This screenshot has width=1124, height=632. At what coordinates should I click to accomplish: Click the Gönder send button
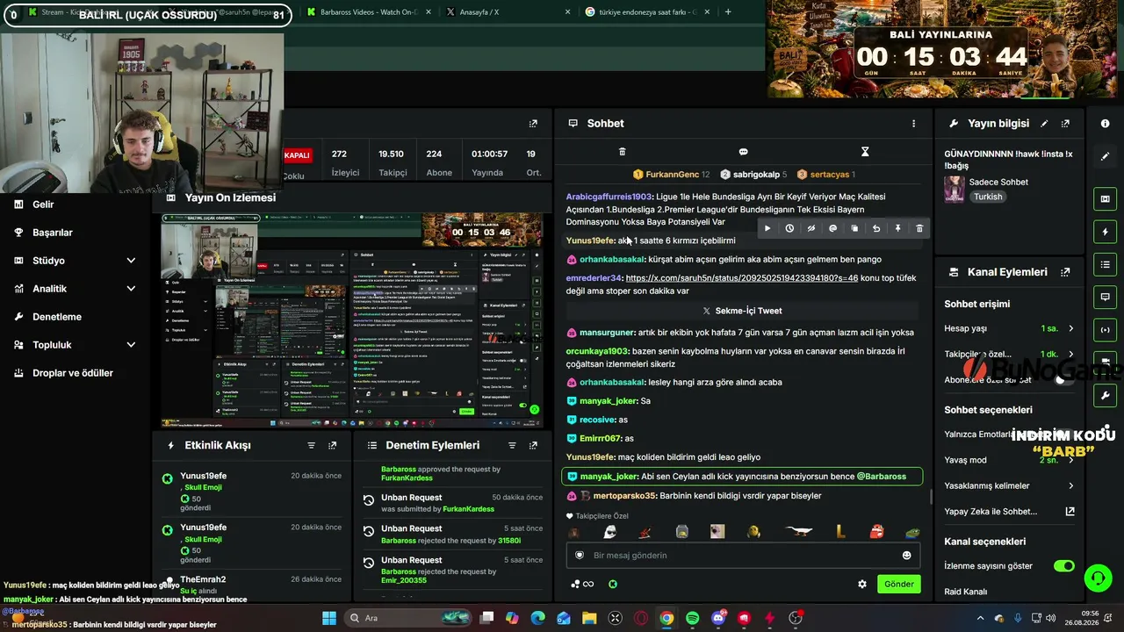click(899, 584)
